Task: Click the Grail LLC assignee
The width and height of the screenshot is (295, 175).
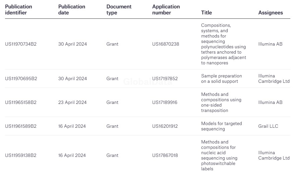Action: tap(268, 126)
